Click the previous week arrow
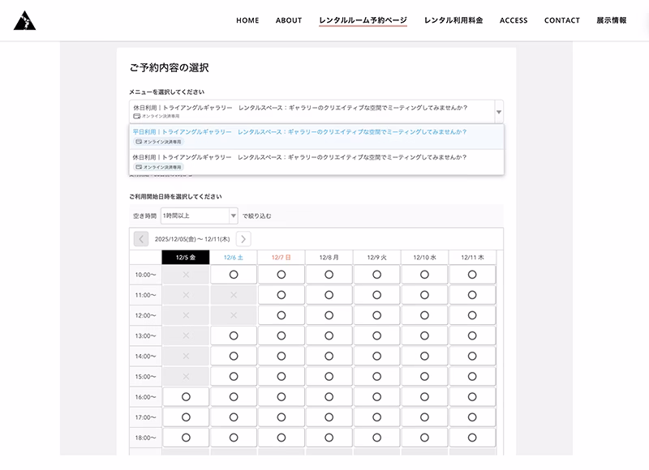Viewport: 649px width, 470px height. pyautogui.click(x=140, y=240)
